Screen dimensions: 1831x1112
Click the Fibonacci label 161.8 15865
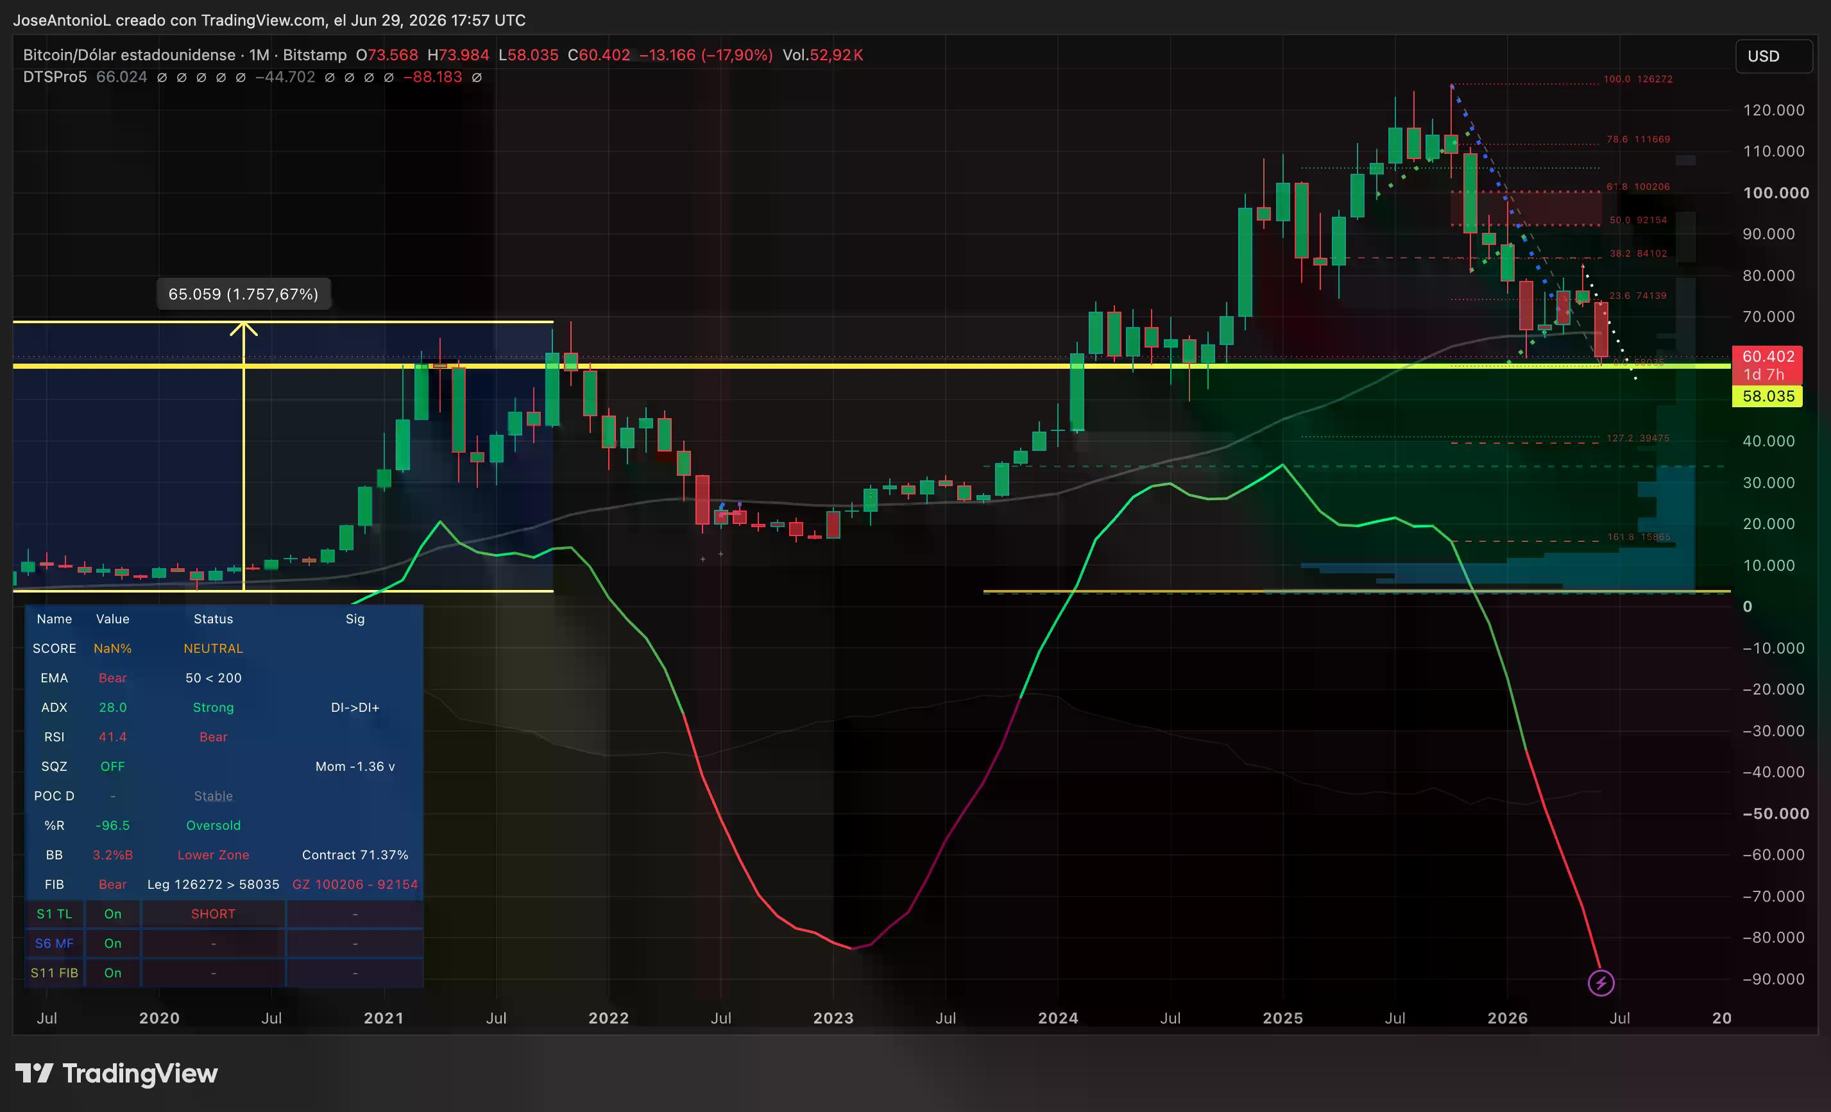point(1639,537)
